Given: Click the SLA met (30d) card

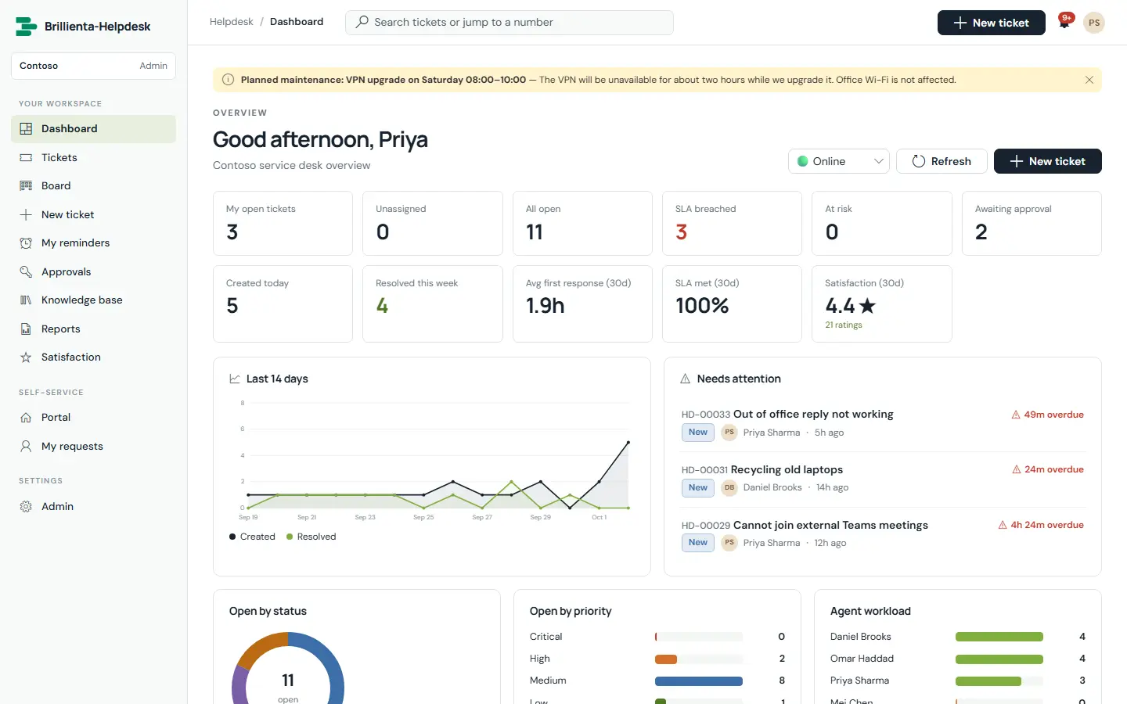Looking at the screenshot, I should 732,304.
